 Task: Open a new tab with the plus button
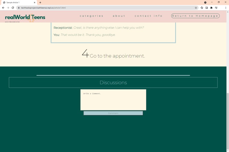(40, 3)
